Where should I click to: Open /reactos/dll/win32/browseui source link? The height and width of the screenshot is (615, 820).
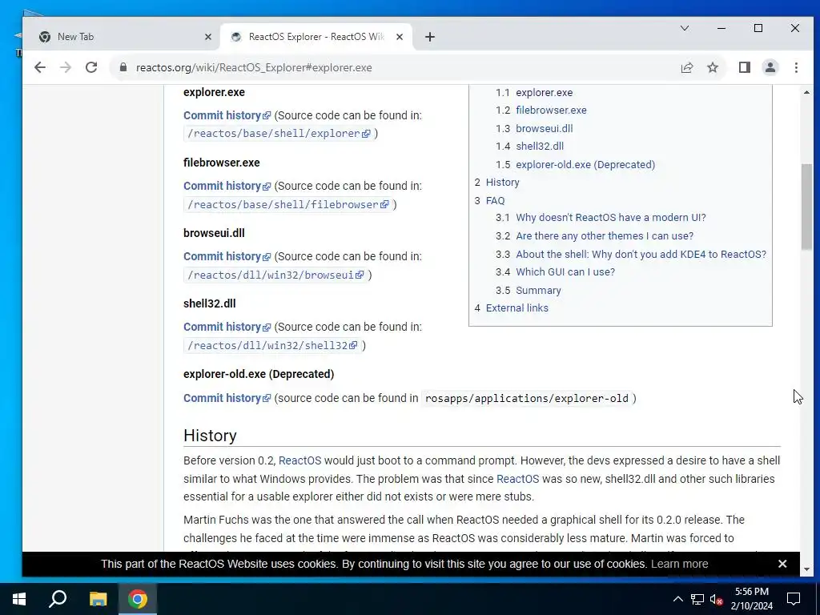(275, 275)
